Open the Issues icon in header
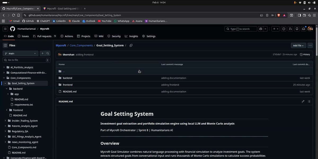The height and width of the screenshot is (159, 318). click(284, 29)
